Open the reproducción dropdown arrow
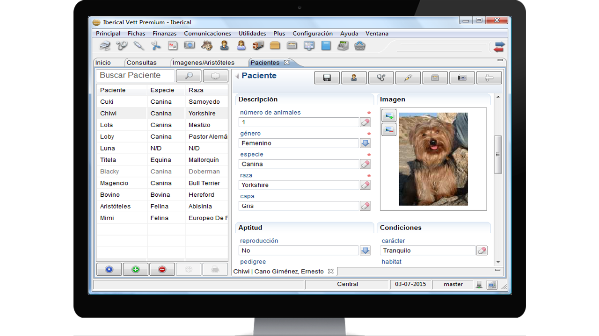 click(x=365, y=251)
